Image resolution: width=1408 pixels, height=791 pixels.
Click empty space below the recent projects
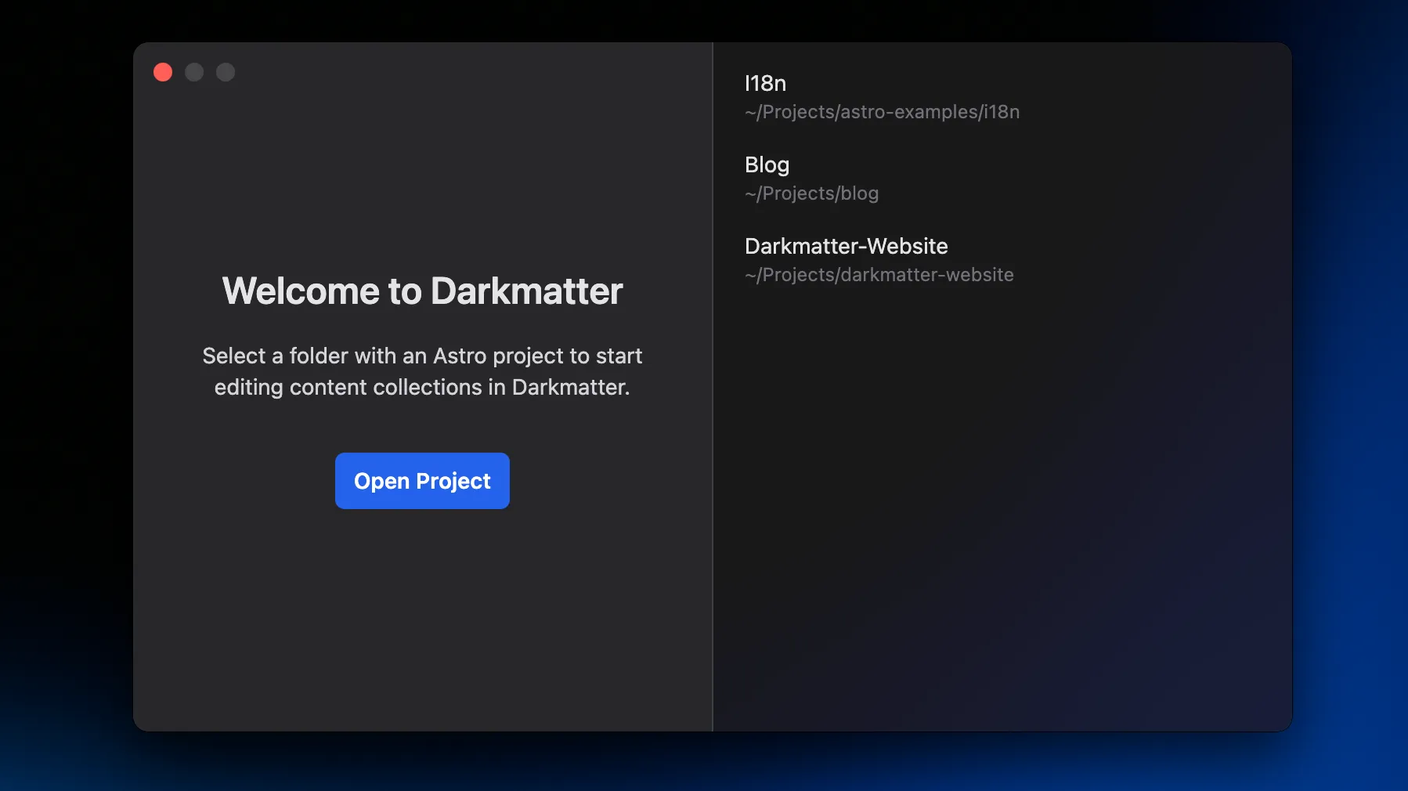(x=1002, y=509)
